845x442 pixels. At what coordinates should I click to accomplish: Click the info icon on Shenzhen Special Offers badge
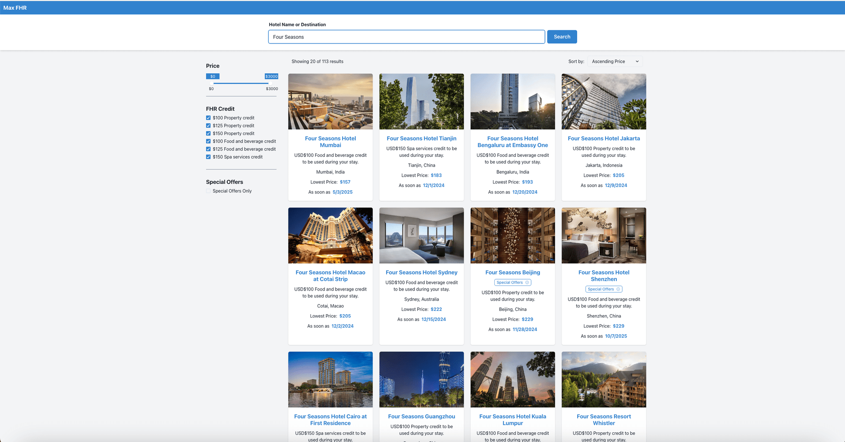click(618, 289)
